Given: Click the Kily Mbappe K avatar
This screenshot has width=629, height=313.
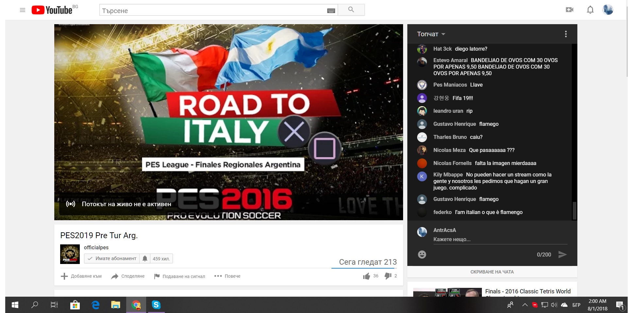Looking at the screenshot, I should pos(422,176).
